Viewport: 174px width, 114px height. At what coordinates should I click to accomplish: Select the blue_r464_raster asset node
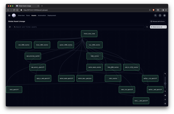pos(42,45)
